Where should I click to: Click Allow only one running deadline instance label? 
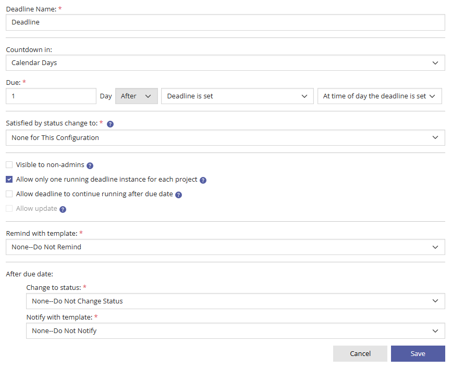107,180
